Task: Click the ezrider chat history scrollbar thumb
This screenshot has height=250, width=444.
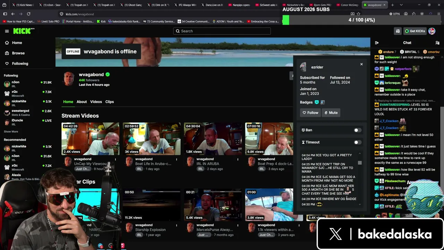Action: pos(360,162)
